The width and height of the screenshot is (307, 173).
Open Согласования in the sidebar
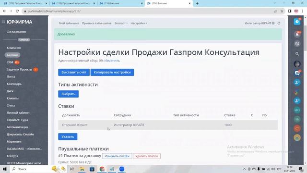[16, 32]
